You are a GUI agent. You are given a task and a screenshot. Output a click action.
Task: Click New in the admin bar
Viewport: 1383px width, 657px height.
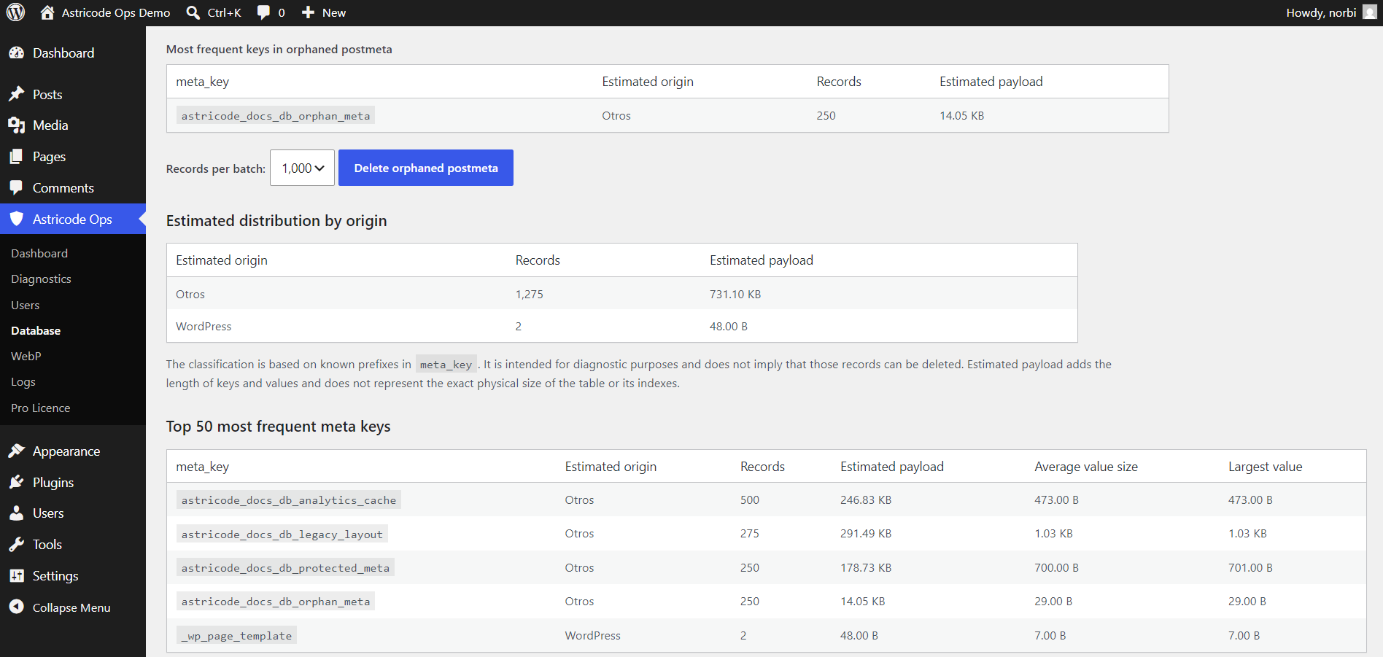pyautogui.click(x=334, y=12)
